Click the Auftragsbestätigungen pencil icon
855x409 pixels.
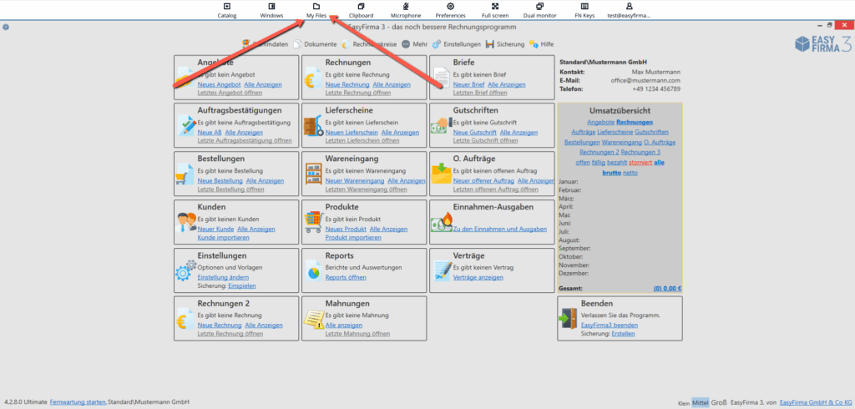pos(186,125)
